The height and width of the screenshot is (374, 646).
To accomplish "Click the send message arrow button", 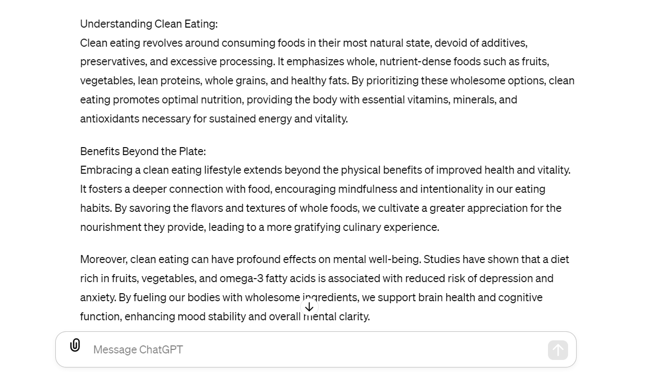I will point(558,350).
